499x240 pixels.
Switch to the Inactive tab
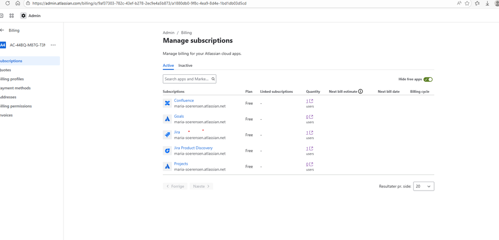tap(185, 65)
